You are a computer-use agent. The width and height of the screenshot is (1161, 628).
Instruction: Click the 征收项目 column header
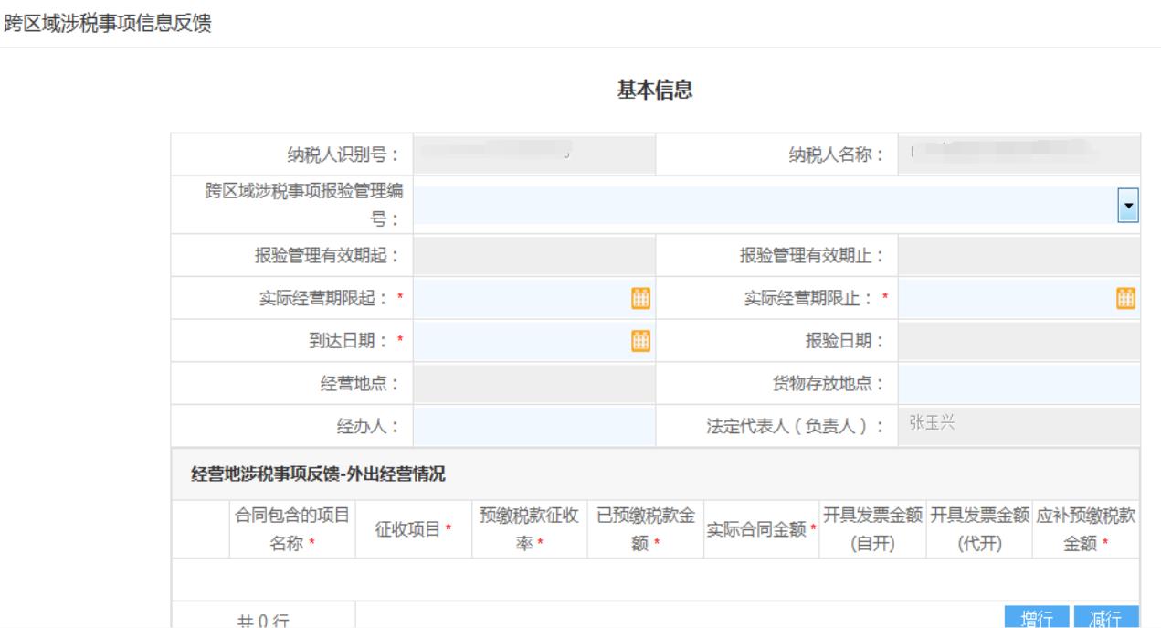click(x=414, y=530)
